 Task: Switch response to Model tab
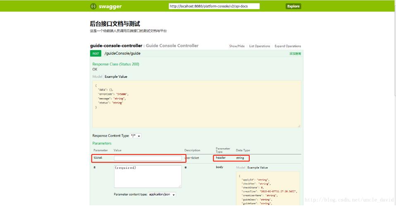[97, 77]
